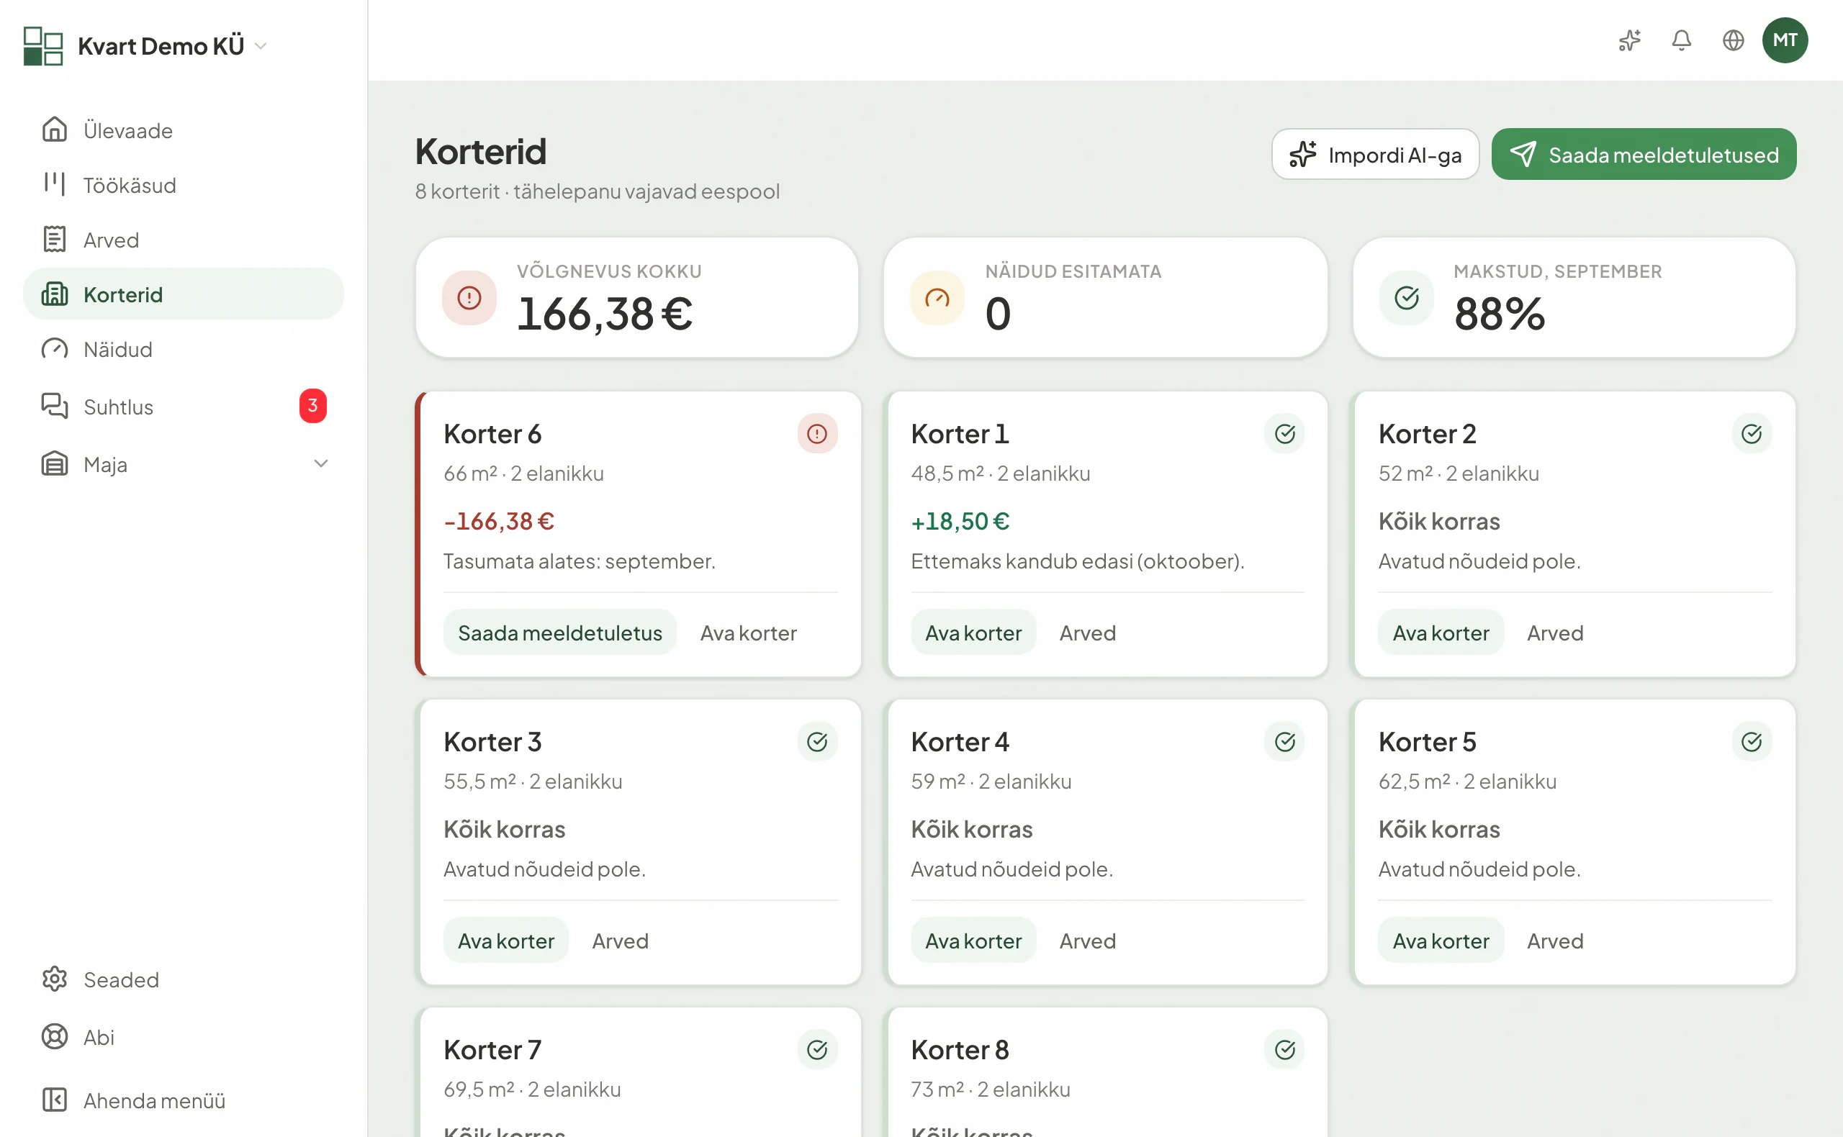Send reminder to Korter 6
Viewport: 1843px width, 1137px height.
coord(559,633)
